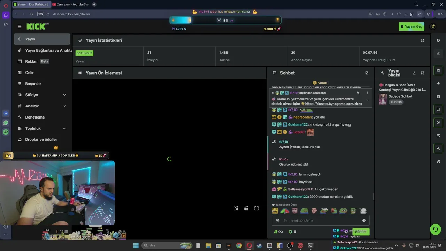Open the emoji picker in chat

pyautogui.click(x=364, y=220)
